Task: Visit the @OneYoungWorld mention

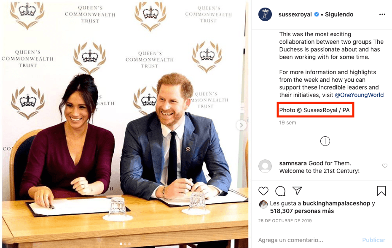Action: pos(359,95)
